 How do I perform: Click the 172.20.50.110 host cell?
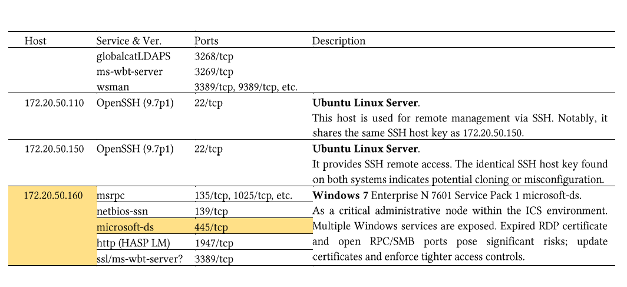(54, 103)
